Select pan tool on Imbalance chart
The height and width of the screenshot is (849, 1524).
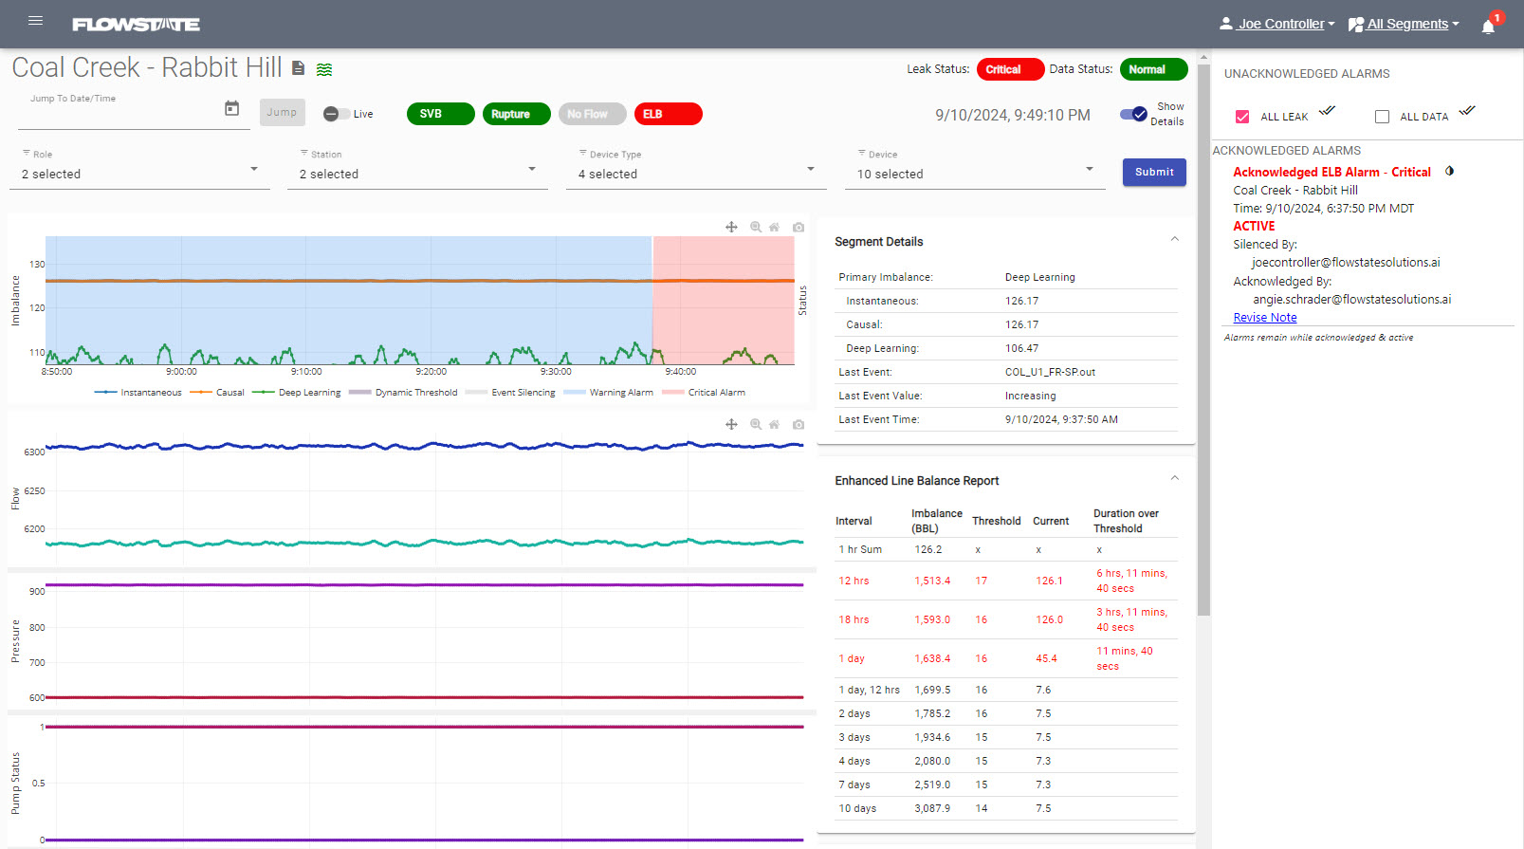731,227
